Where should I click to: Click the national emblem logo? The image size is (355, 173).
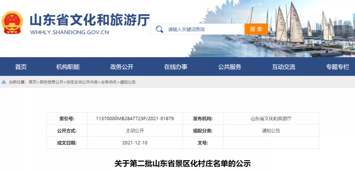[x=12, y=23]
